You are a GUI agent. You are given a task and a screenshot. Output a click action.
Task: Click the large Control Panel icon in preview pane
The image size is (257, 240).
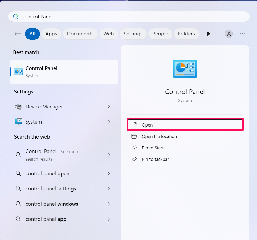[x=185, y=69]
